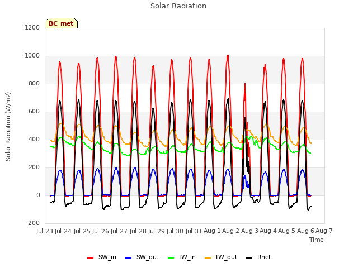Click the Aug 4 x-axis date label
358x268 pixels.
(x=268, y=231)
